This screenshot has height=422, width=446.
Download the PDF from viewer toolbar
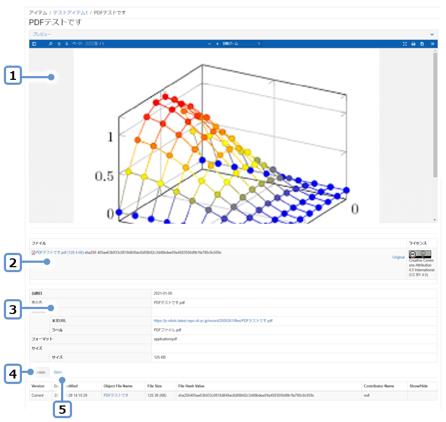click(x=422, y=44)
